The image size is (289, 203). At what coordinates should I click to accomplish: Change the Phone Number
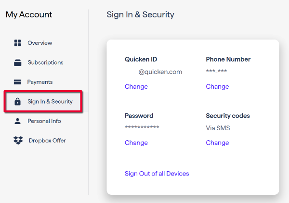(217, 87)
